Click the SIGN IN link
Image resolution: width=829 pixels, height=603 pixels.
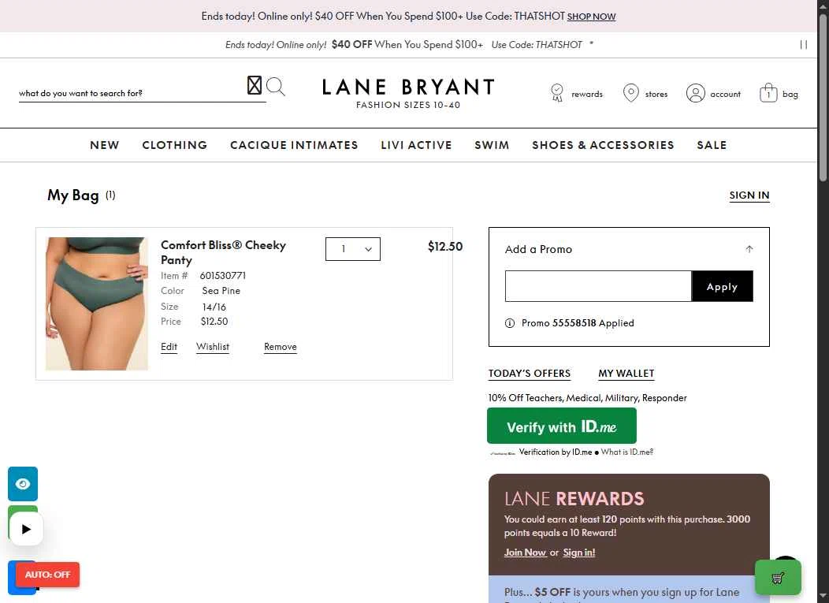coord(749,195)
